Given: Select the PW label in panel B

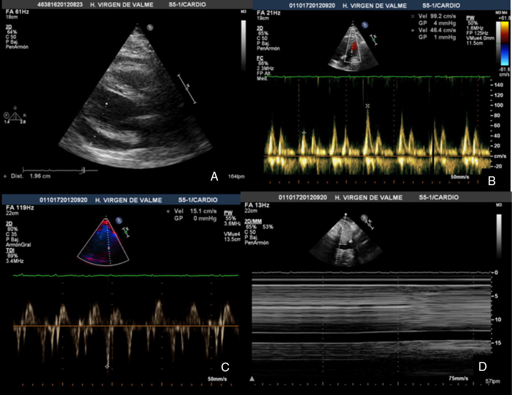Looking at the screenshot, I should pos(470,18).
